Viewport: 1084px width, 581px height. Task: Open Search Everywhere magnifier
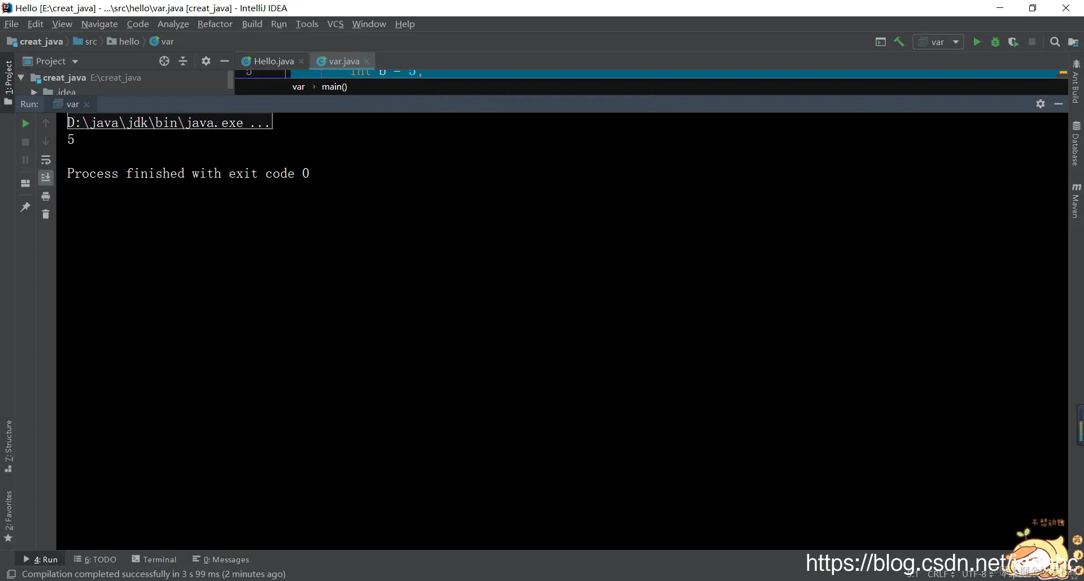(x=1055, y=42)
